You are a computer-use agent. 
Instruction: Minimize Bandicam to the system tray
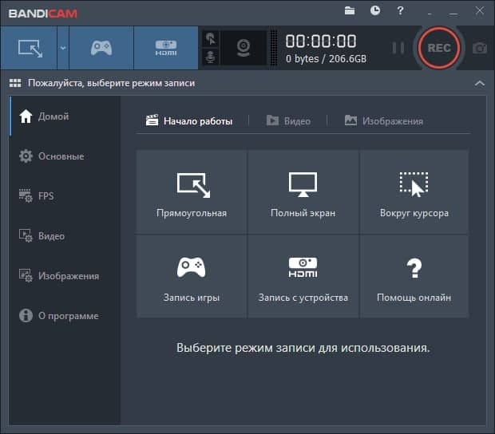[x=430, y=14]
